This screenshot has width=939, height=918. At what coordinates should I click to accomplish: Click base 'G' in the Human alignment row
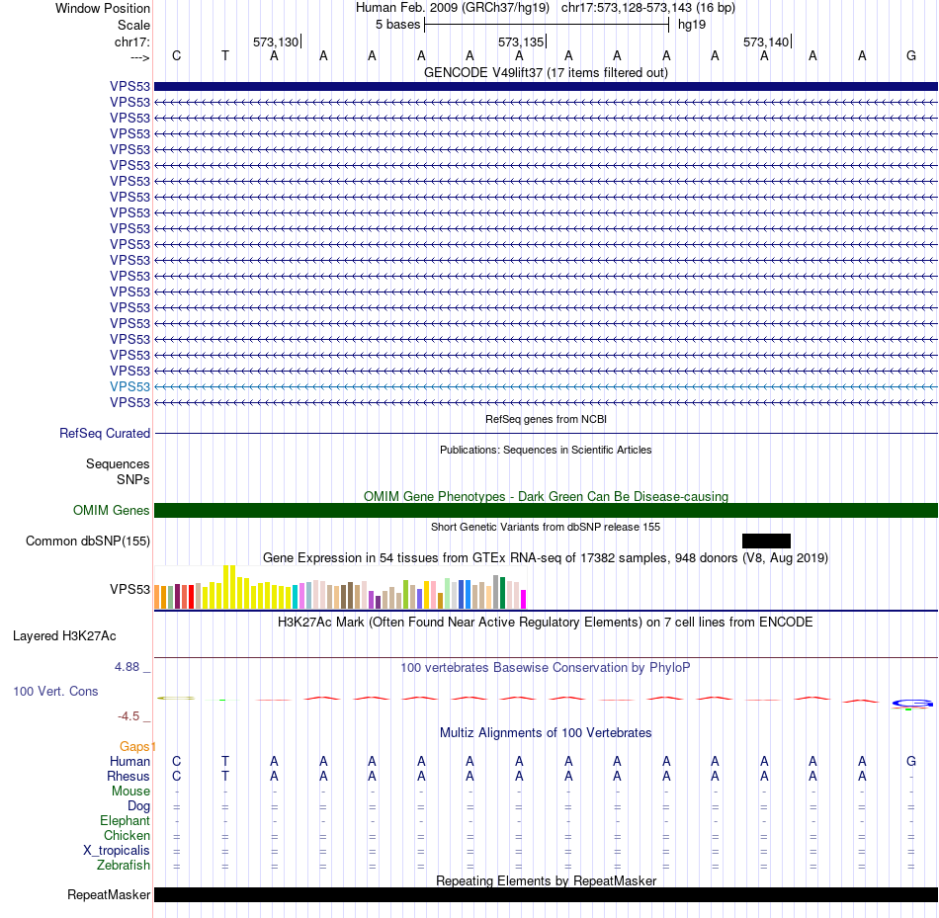(911, 761)
